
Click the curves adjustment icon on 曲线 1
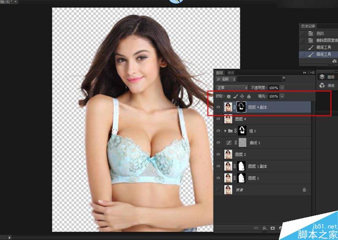(x=229, y=142)
